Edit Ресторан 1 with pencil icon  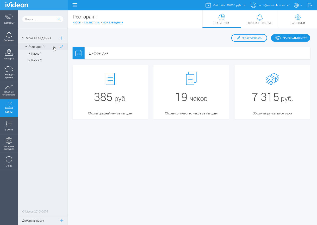62,47
